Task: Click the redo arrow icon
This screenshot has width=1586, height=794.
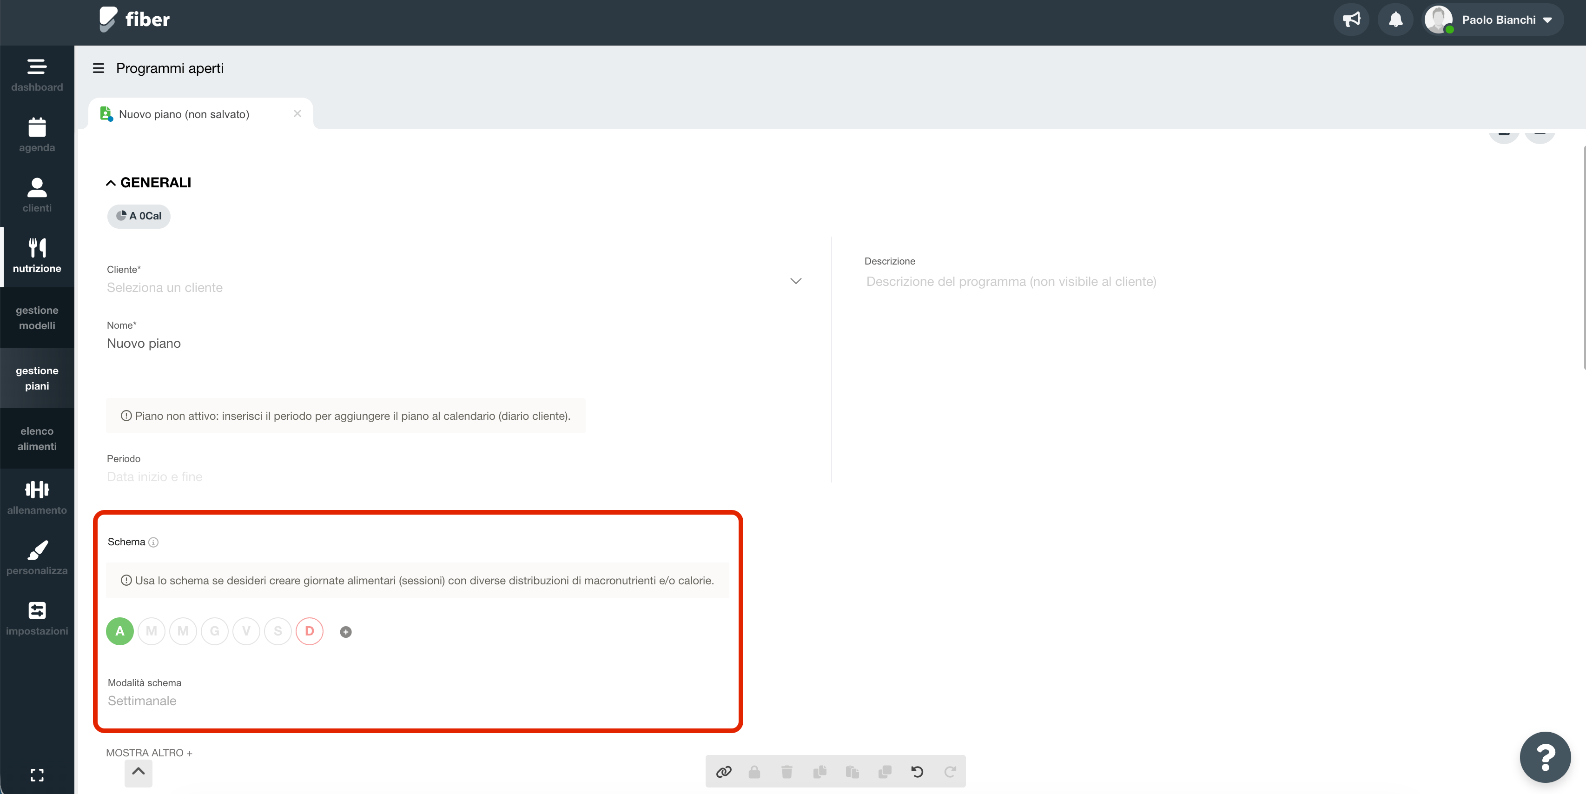Action: 950,771
